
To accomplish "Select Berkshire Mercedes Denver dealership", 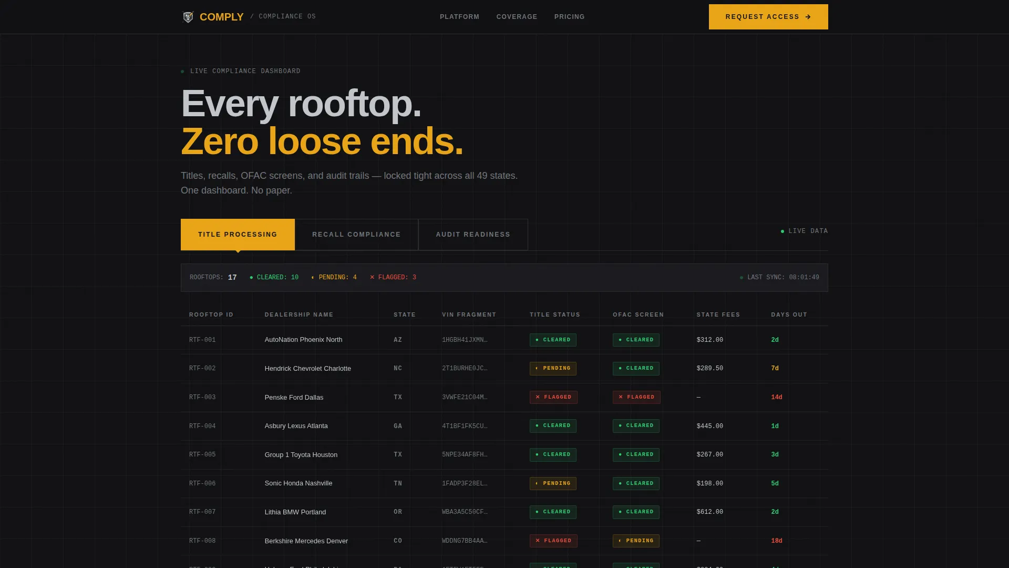I will click(x=306, y=541).
